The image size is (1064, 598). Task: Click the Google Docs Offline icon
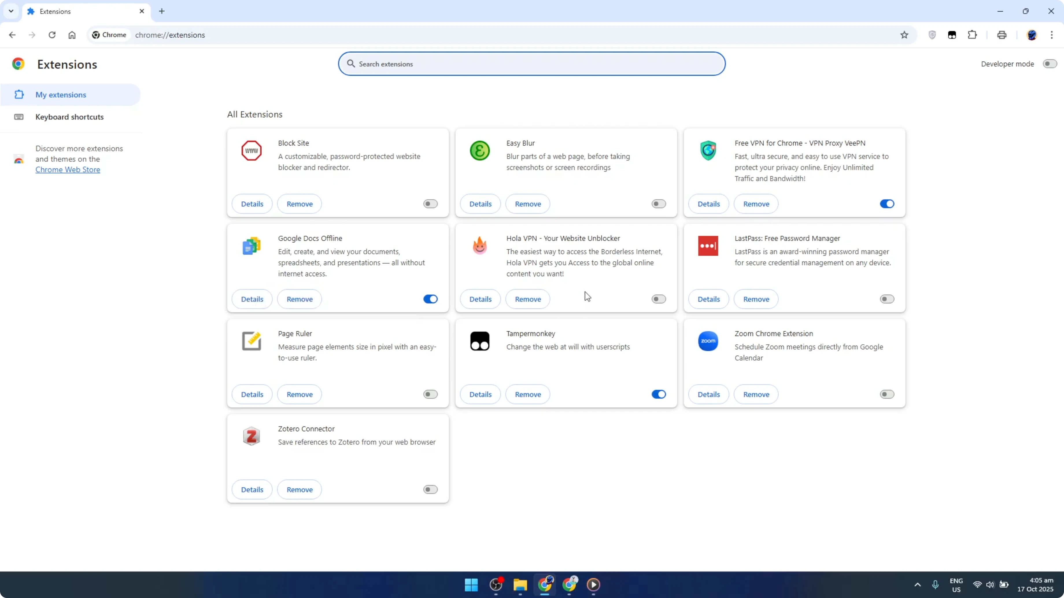point(251,246)
